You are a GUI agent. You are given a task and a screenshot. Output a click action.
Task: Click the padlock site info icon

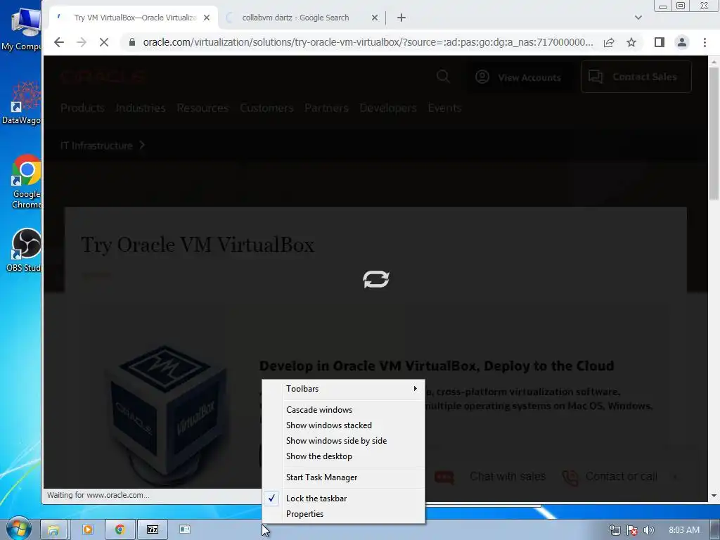pos(132,42)
